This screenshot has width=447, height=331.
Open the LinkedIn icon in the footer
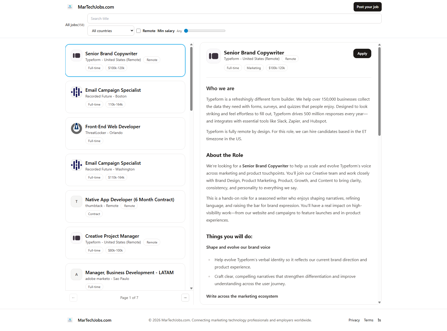[379, 320]
